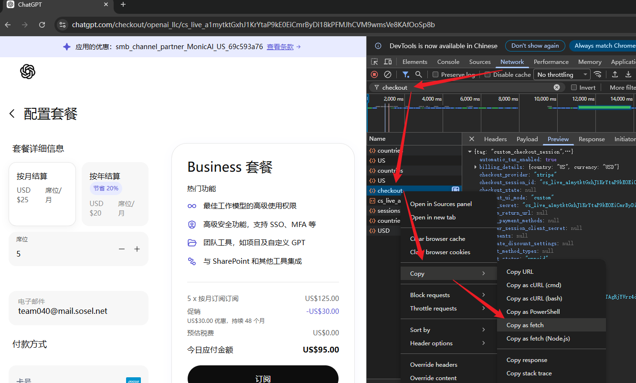Click the infinity icon beside 最佳工作模型
Screen dimensions: 636x383
(x=192, y=206)
